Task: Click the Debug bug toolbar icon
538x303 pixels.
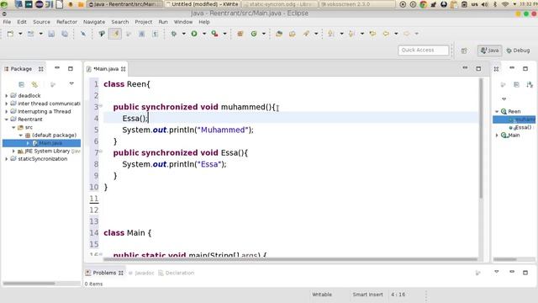Action: (x=174, y=34)
